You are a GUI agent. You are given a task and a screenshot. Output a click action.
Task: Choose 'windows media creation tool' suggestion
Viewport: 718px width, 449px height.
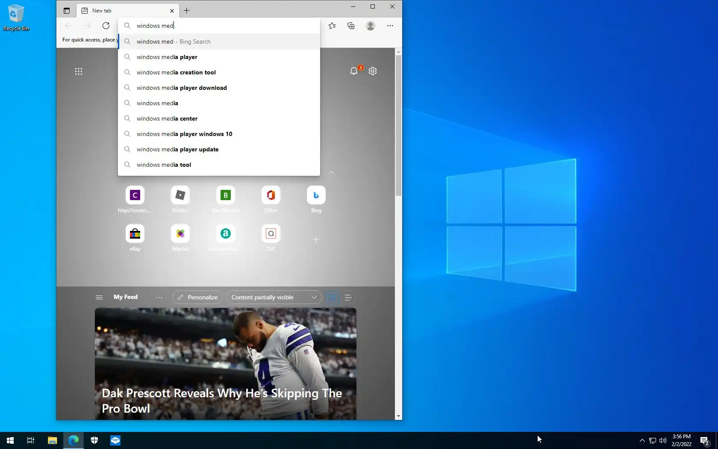pos(219,72)
